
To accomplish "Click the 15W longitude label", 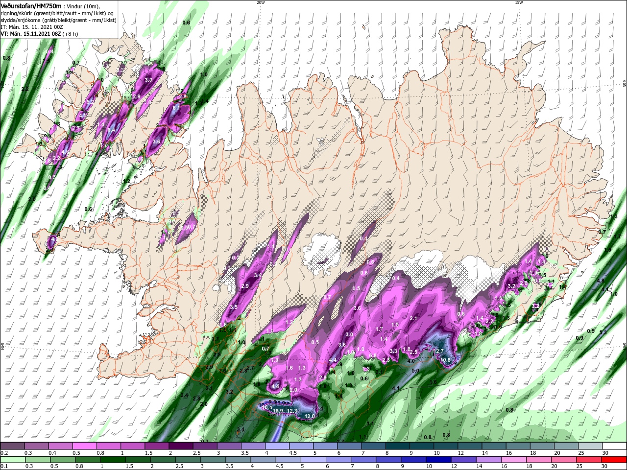I will [x=519, y=2].
